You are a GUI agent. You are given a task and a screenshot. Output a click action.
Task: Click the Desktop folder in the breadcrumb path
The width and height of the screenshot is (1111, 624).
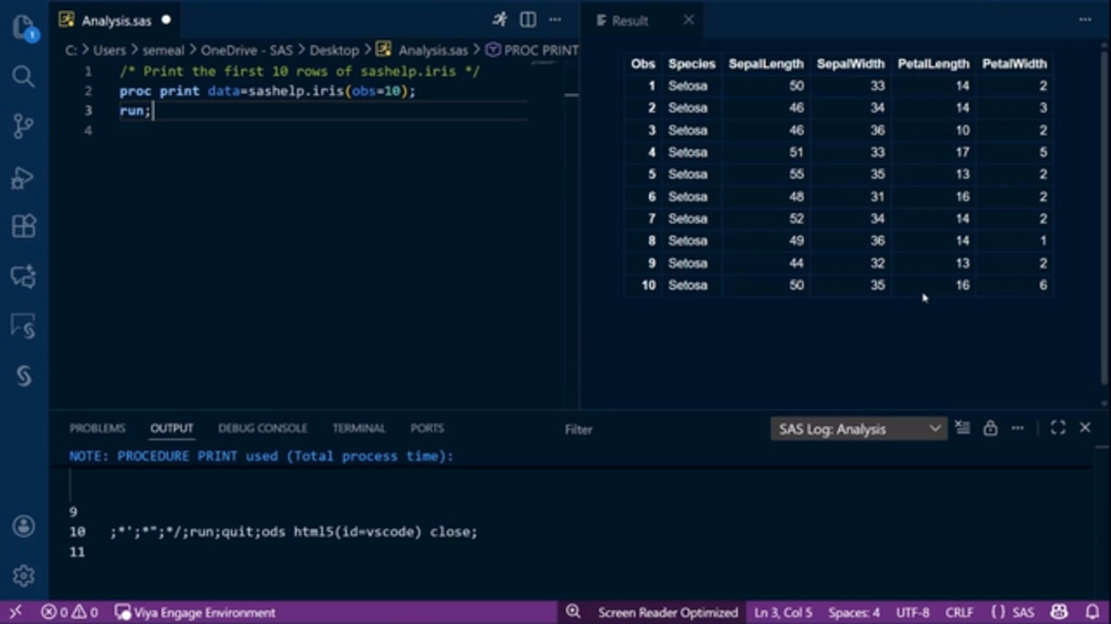[x=333, y=50]
